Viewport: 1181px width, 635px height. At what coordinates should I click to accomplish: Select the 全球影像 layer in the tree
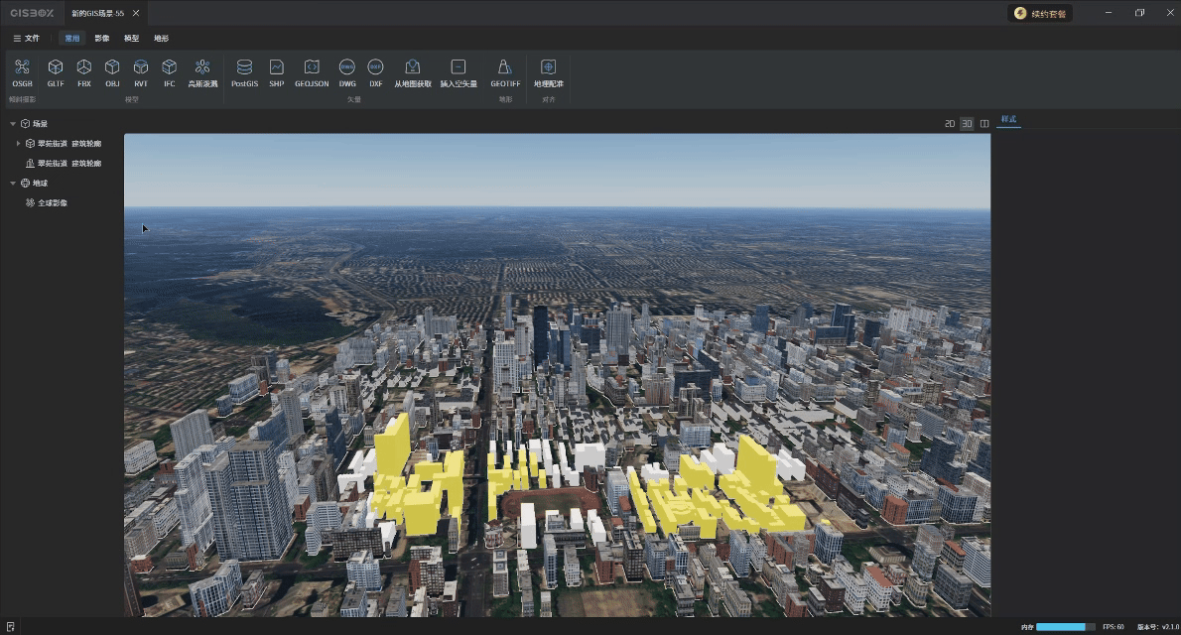(x=52, y=203)
